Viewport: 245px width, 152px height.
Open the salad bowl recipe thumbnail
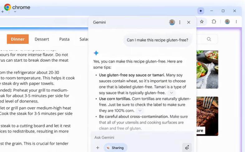207,69
